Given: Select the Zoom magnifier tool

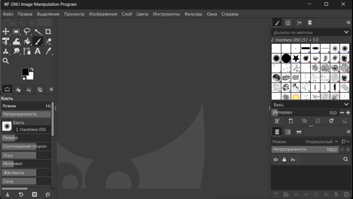Looking at the screenshot, I should pyautogui.click(x=6, y=61).
